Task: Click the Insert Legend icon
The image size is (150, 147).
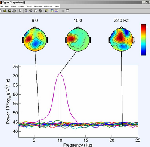Action: coord(57,11)
